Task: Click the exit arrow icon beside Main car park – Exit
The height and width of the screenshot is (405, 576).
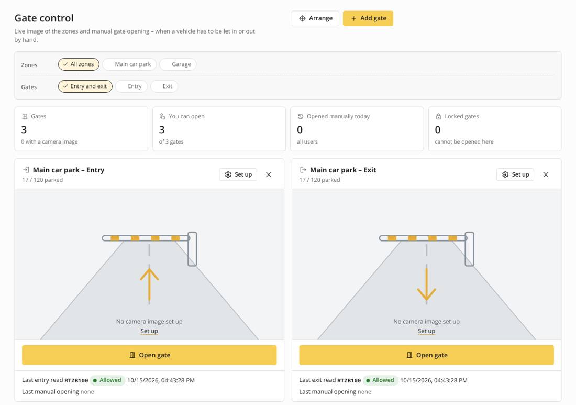Action: pyautogui.click(x=303, y=170)
